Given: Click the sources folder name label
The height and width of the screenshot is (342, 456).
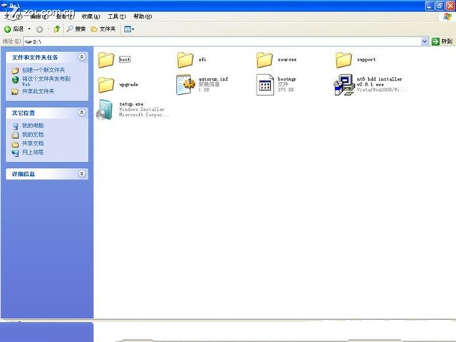Looking at the screenshot, I should [287, 60].
